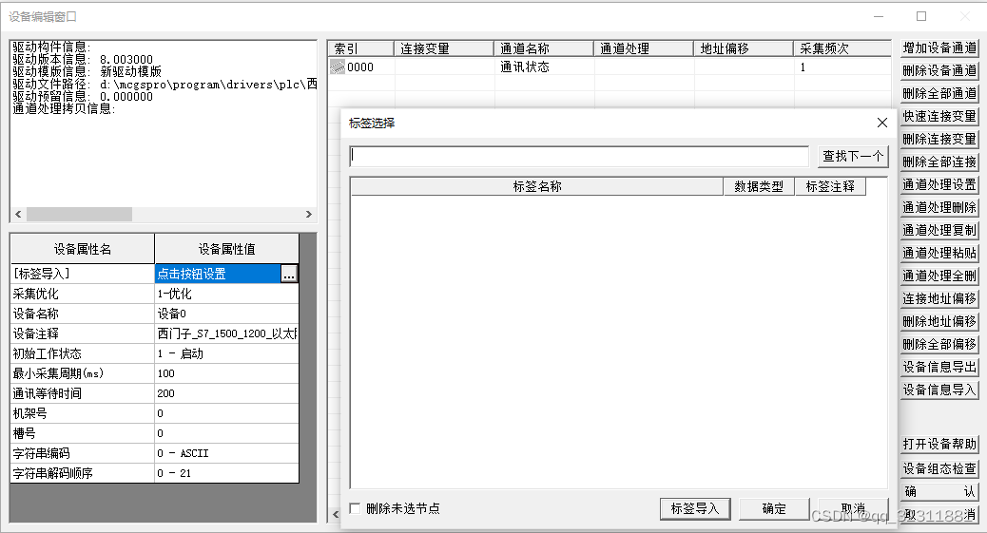Click the 删除全部偏移 button
The width and height of the screenshot is (987, 533).
[939, 344]
